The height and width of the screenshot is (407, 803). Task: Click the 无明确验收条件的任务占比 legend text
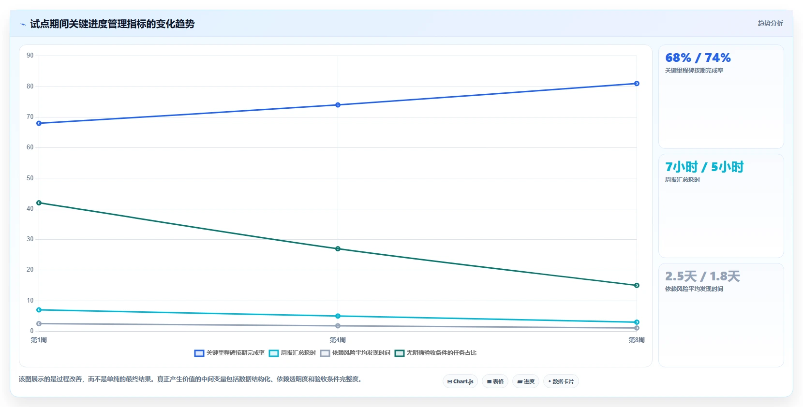point(442,353)
